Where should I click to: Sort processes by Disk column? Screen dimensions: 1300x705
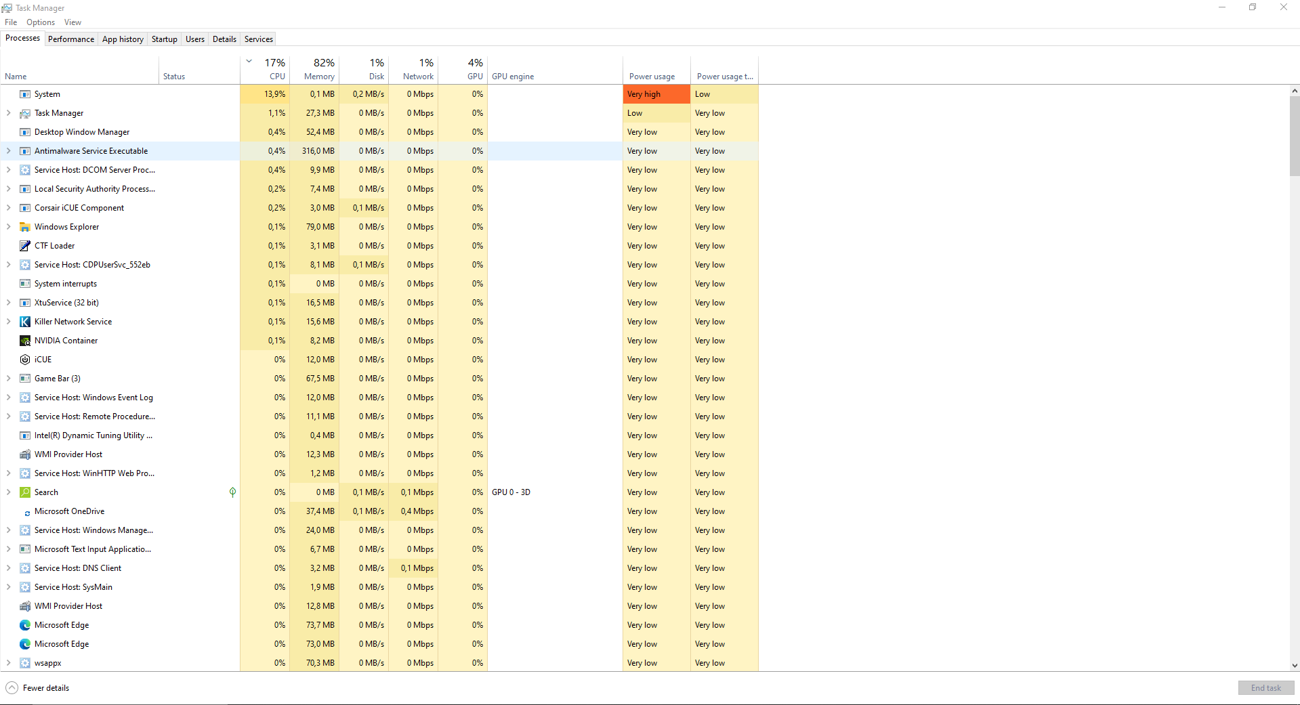(364, 70)
